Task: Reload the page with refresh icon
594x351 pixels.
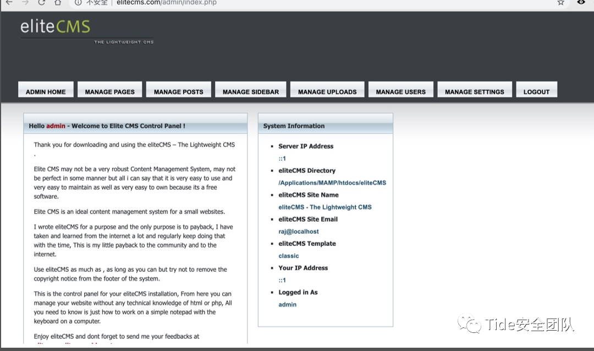Action: (42, 2)
